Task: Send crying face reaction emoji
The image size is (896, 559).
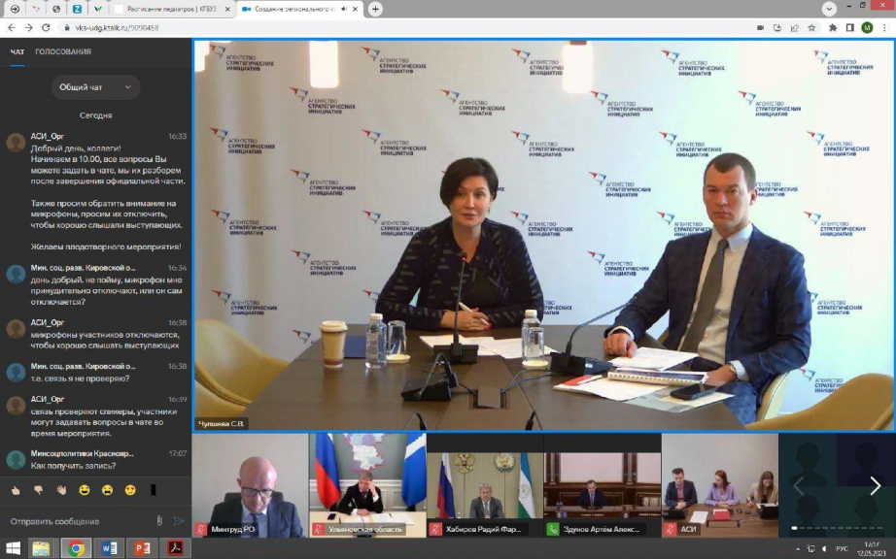Action: [108, 490]
